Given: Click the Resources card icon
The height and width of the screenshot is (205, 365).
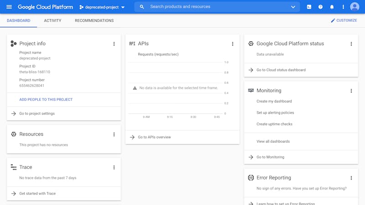Looking at the screenshot, I should (x=14, y=134).
